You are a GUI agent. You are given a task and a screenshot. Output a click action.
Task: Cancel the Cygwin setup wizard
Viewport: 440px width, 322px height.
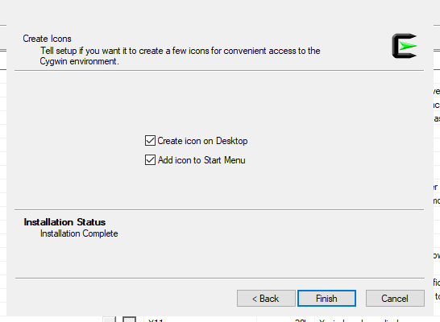[395, 299]
